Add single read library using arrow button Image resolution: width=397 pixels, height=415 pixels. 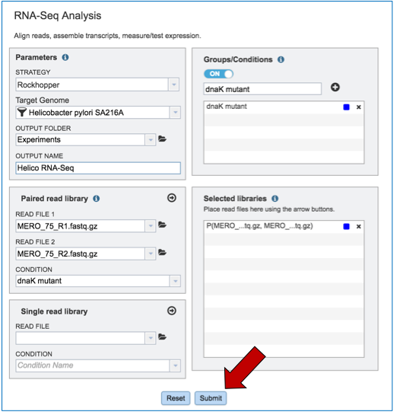click(x=172, y=311)
